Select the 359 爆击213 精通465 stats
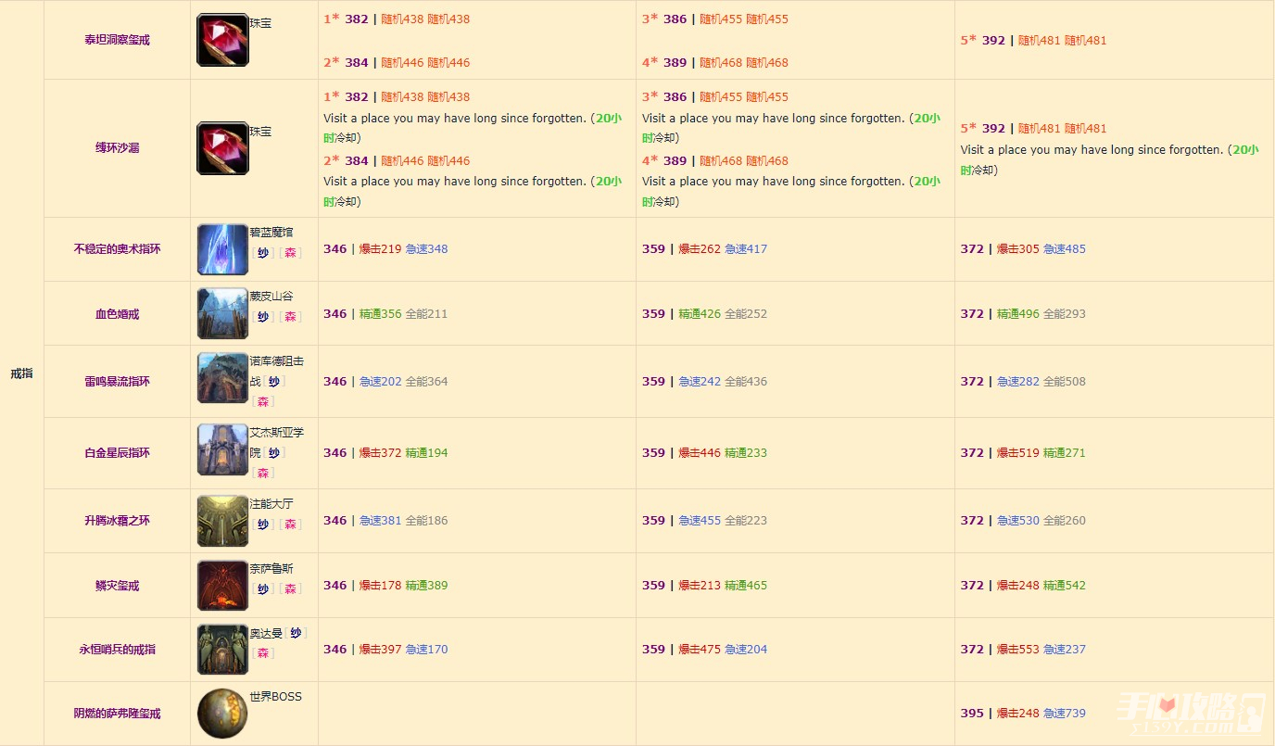 [704, 585]
